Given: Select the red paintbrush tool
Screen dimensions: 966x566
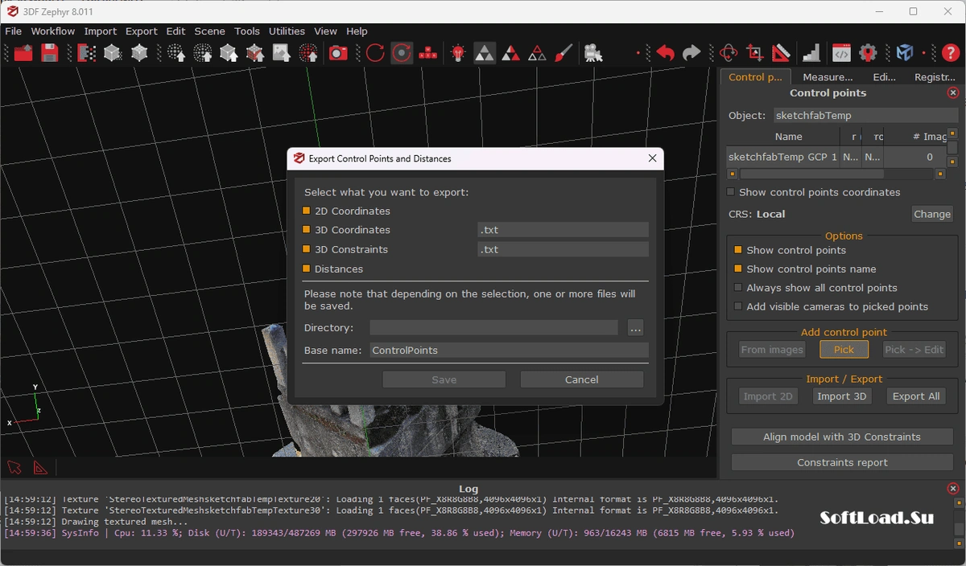Looking at the screenshot, I should coord(564,53).
